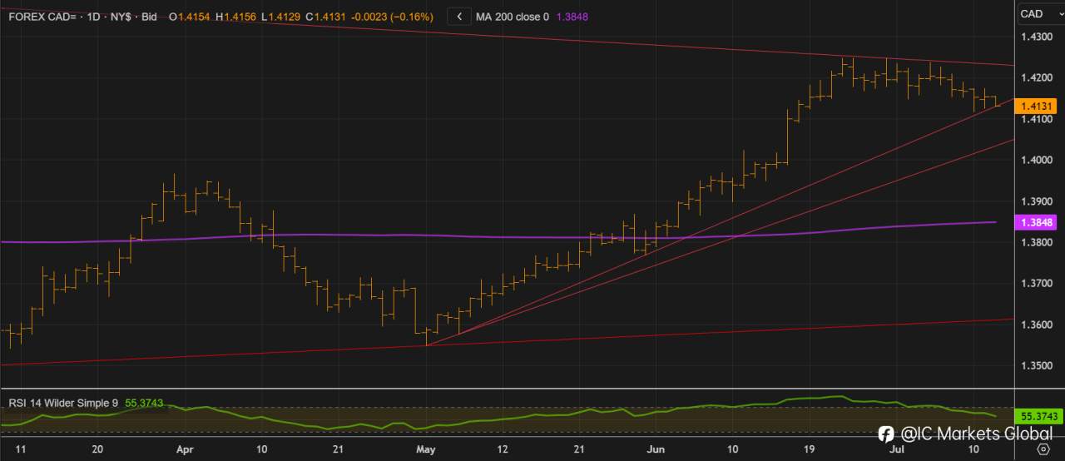The height and width of the screenshot is (461, 1065).
Task: Click the orange 1.4131 last price tag
Action: [1037, 106]
